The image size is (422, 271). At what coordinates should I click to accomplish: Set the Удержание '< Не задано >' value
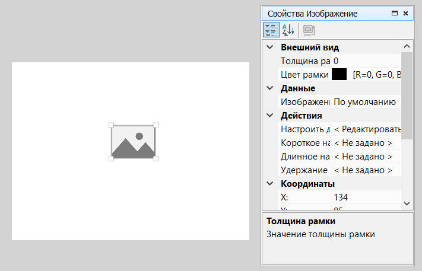(365, 170)
